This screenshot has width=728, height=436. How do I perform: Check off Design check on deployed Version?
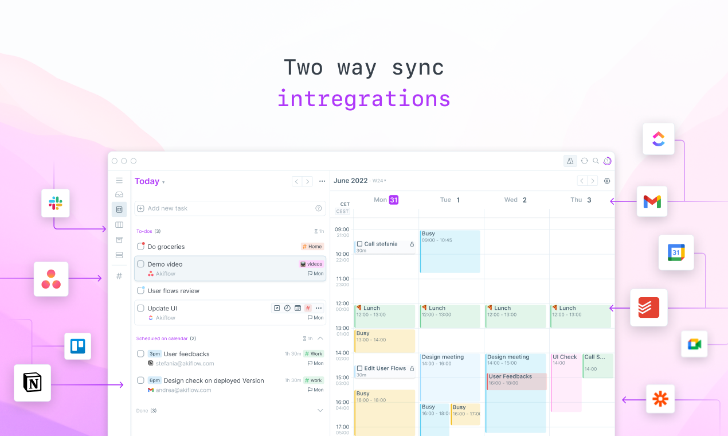coord(140,380)
